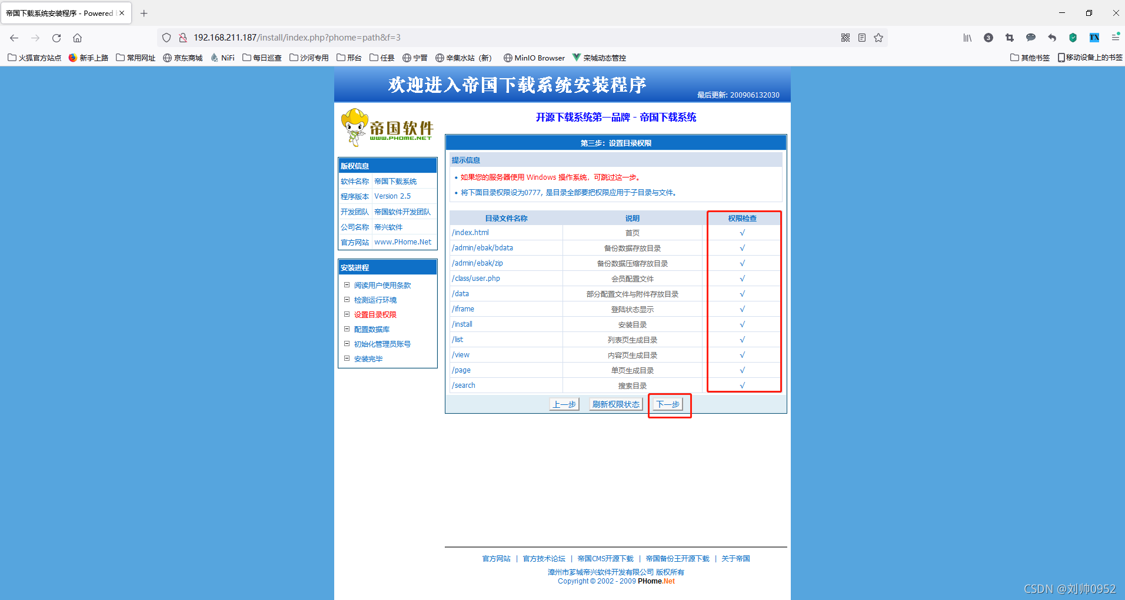Click the insecure connection lock icon
The height and width of the screenshot is (600, 1125).
point(183,38)
